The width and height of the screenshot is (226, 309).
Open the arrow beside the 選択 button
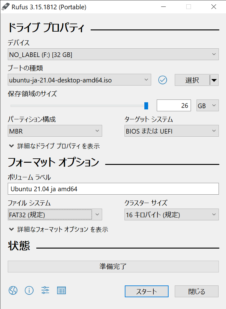pos(214,80)
